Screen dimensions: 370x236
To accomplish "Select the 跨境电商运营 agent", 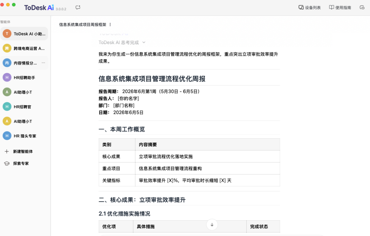I will (x=24, y=48).
